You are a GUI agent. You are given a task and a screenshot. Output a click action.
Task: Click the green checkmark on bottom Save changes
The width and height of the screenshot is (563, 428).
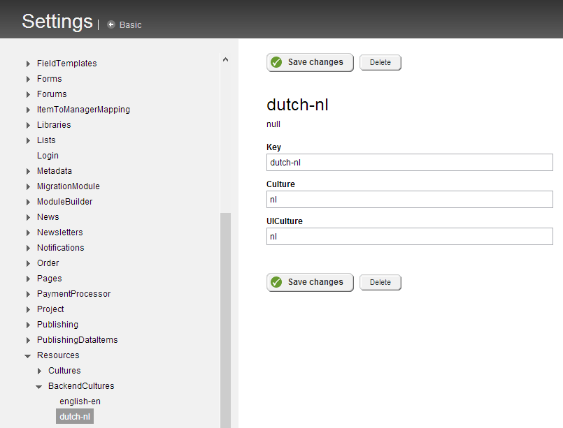[x=276, y=283]
